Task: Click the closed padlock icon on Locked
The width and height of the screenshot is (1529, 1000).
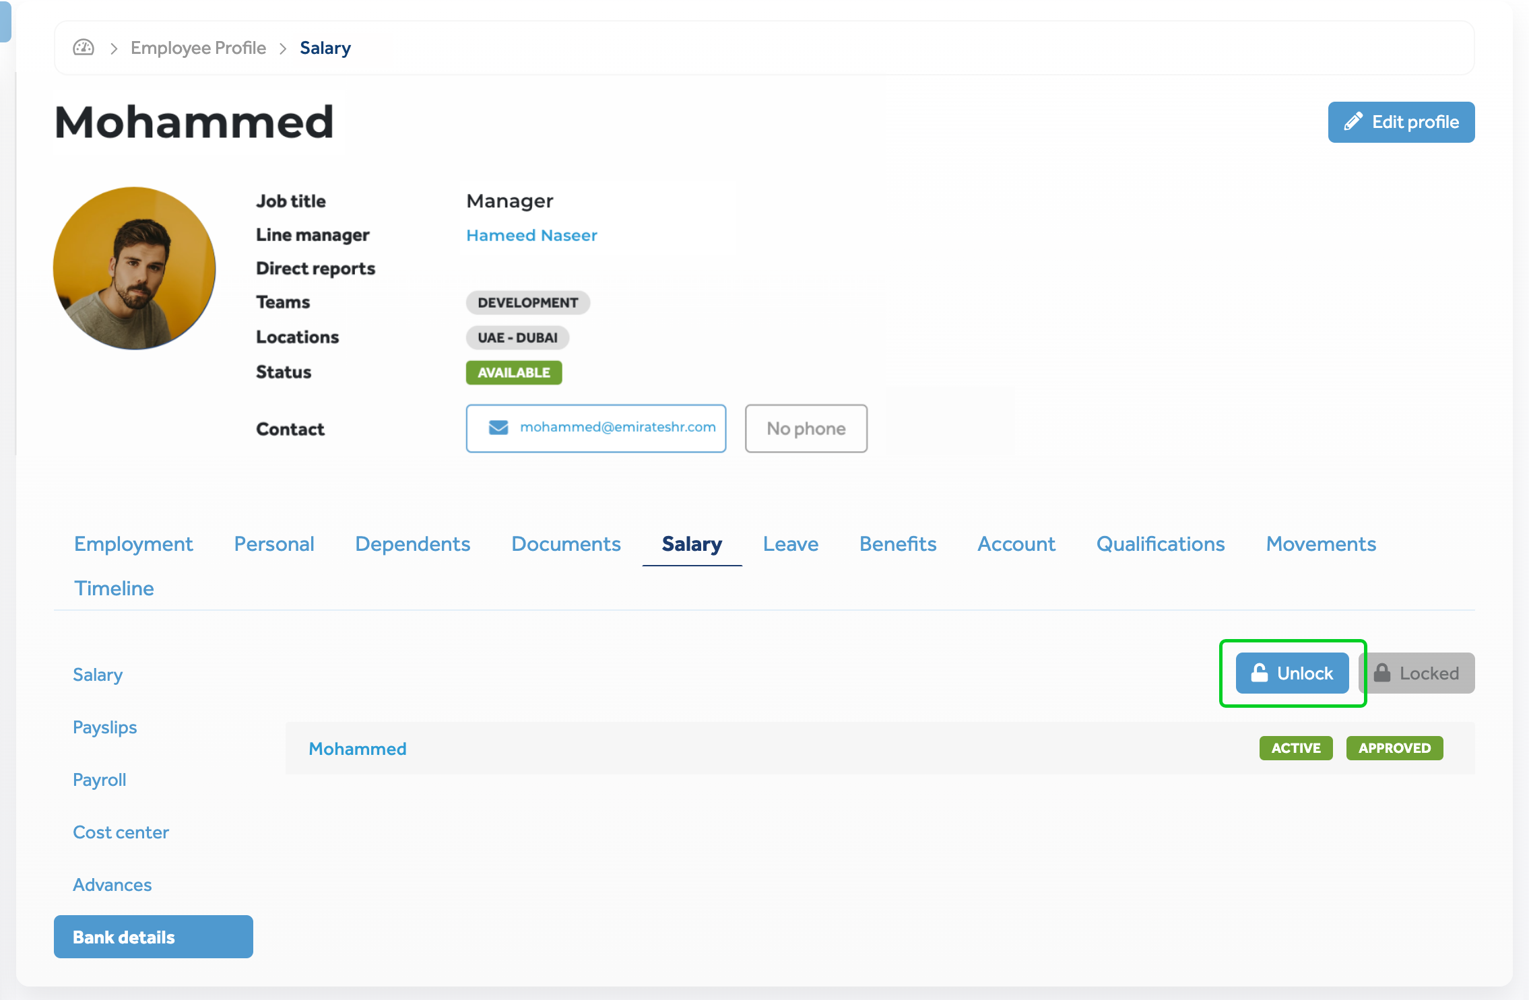Action: [x=1382, y=673]
